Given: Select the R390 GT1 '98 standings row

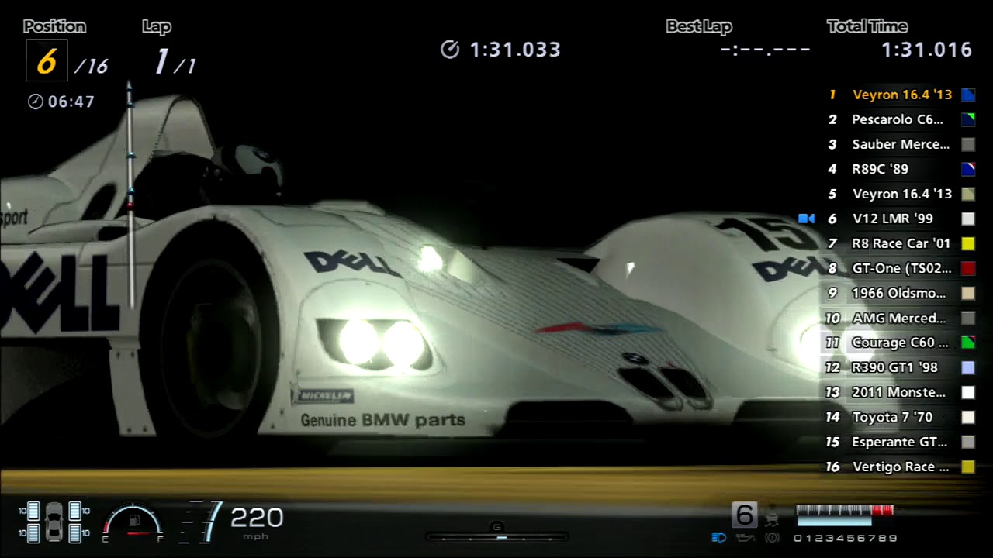Looking at the screenshot, I should [900, 367].
